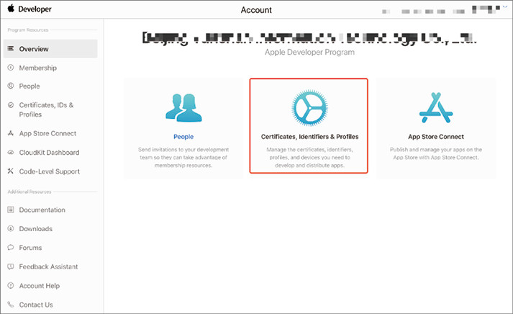Image resolution: width=513 pixels, height=314 pixels.
Task: Open the blue People card title link
Action: 183,136
